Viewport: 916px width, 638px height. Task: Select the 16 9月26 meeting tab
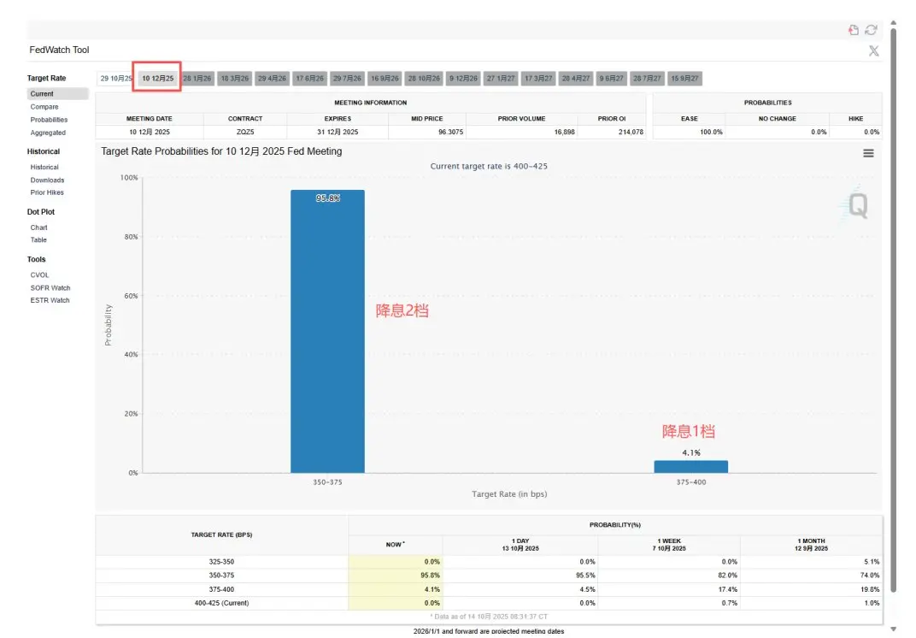385,79
